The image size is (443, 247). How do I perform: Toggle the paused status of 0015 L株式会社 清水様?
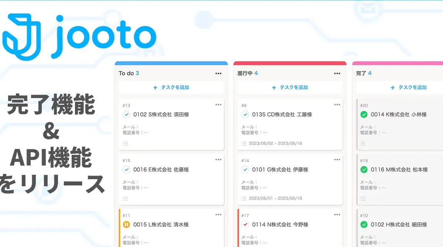tap(127, 225)
